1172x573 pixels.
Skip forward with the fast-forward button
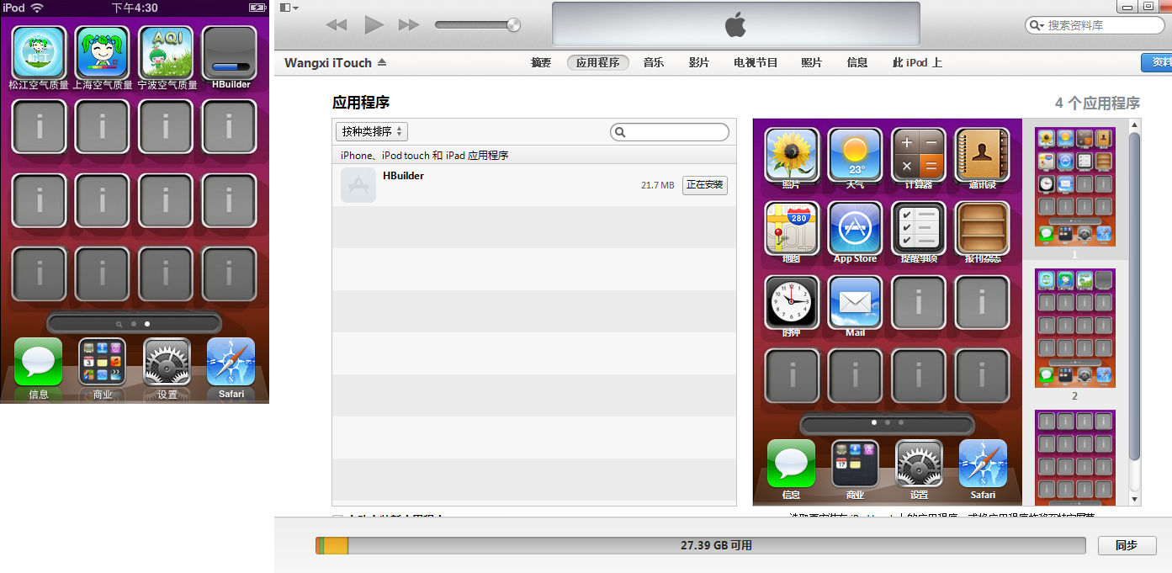coord(409,25)
